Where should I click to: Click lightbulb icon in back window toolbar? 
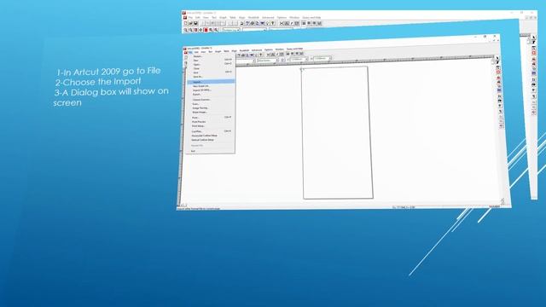point(267,23)
